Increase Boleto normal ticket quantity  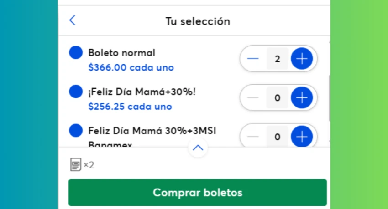coord(302,59)
